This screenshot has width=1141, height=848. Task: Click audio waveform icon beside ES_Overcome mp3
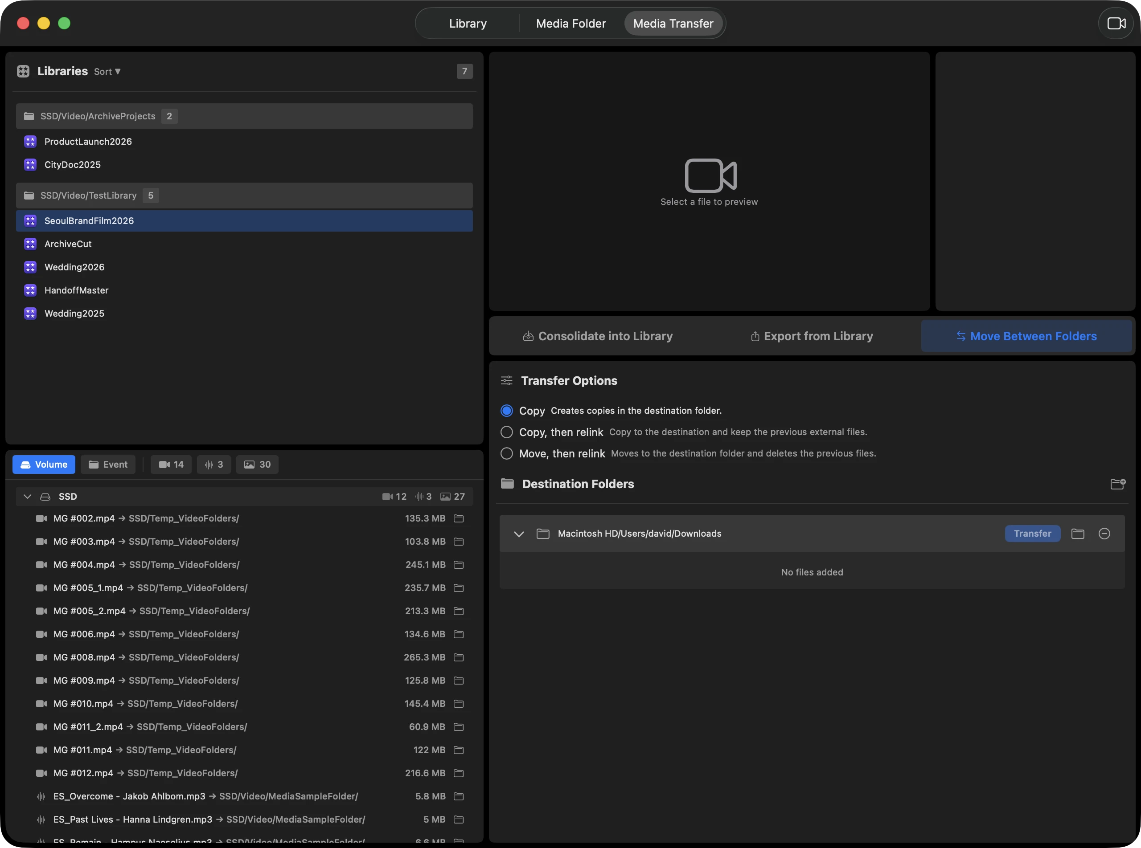point(41,796)
